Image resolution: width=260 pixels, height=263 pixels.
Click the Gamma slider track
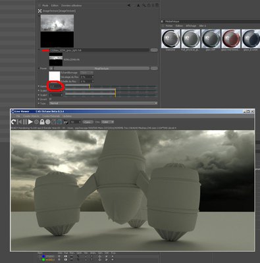click(111, 86)
